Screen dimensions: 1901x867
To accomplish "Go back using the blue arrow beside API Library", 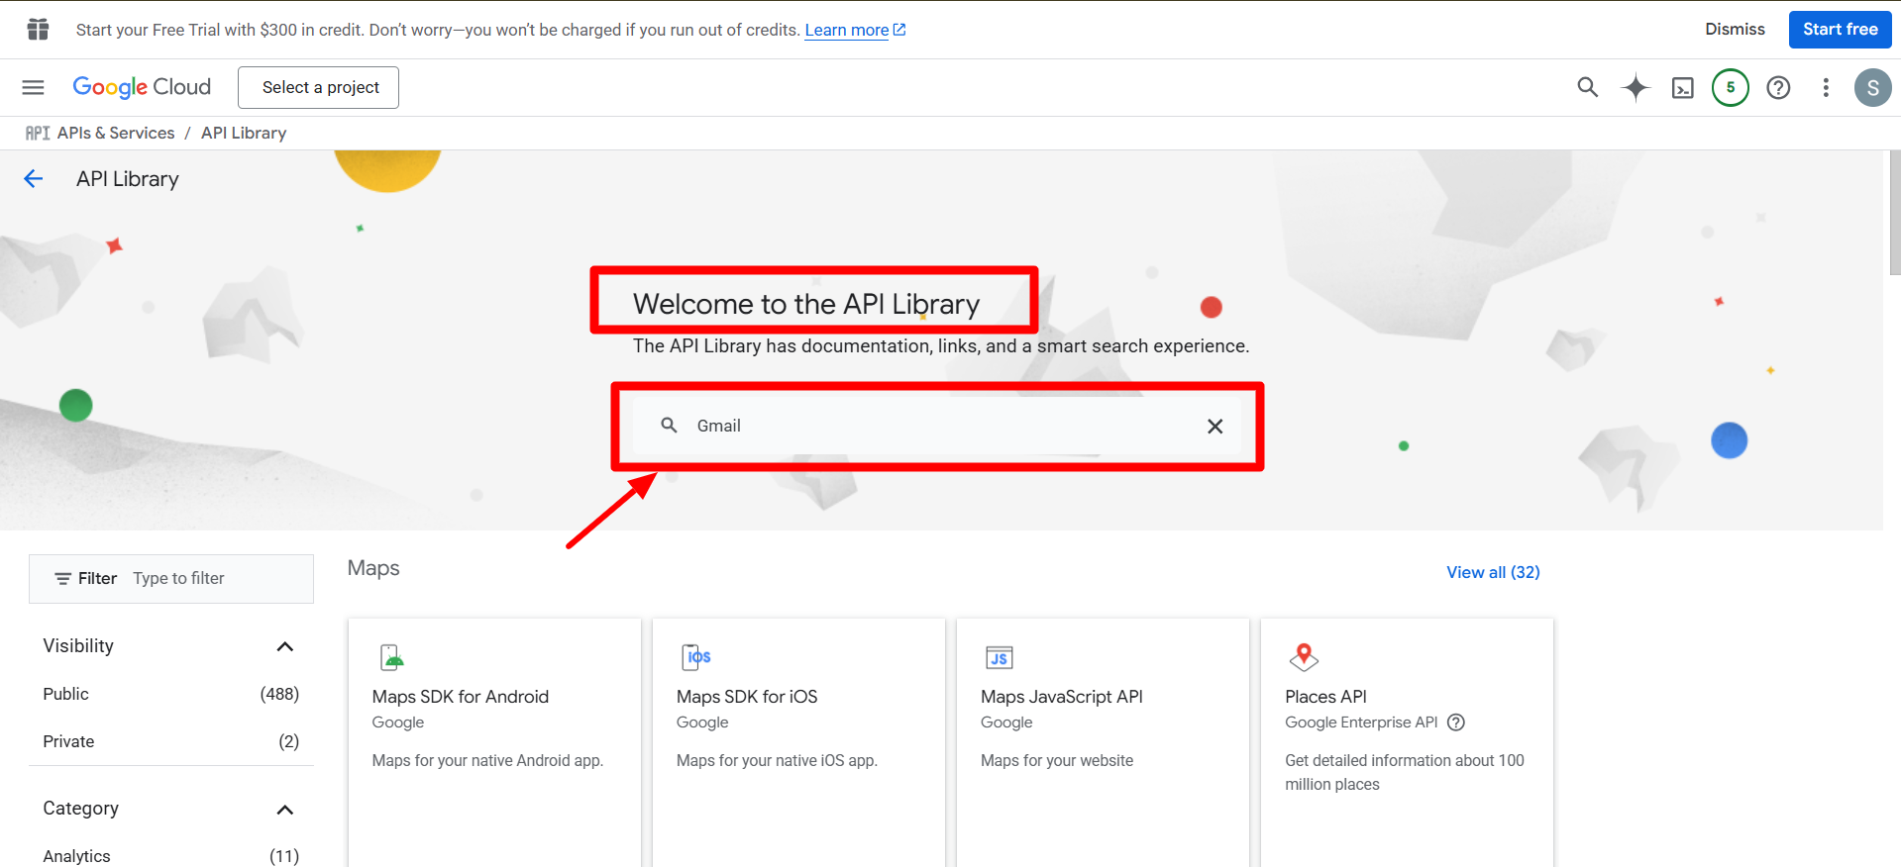I will coord(34,178).
